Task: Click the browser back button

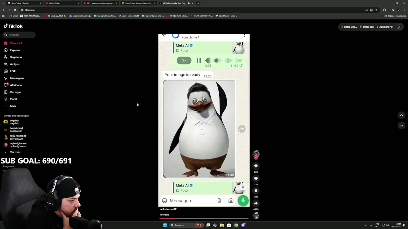Action: point(4,10)
